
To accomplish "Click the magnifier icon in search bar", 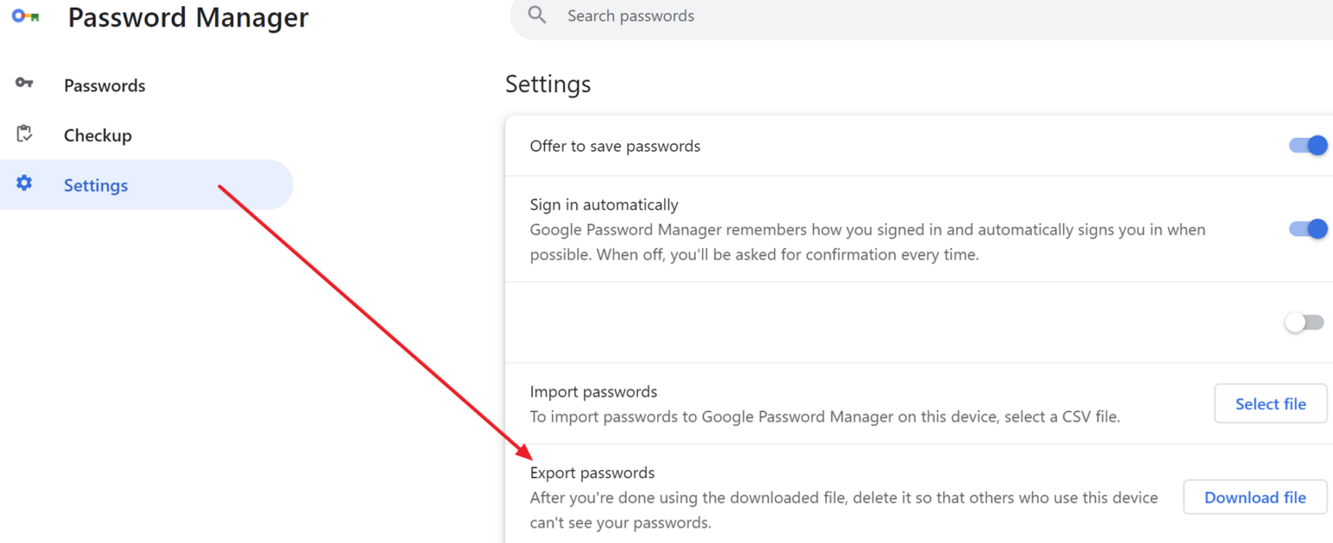I will click(537, 15).
